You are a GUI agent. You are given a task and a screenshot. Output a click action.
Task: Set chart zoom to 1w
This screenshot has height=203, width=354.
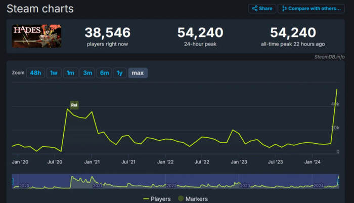click(x=54, y=73)
